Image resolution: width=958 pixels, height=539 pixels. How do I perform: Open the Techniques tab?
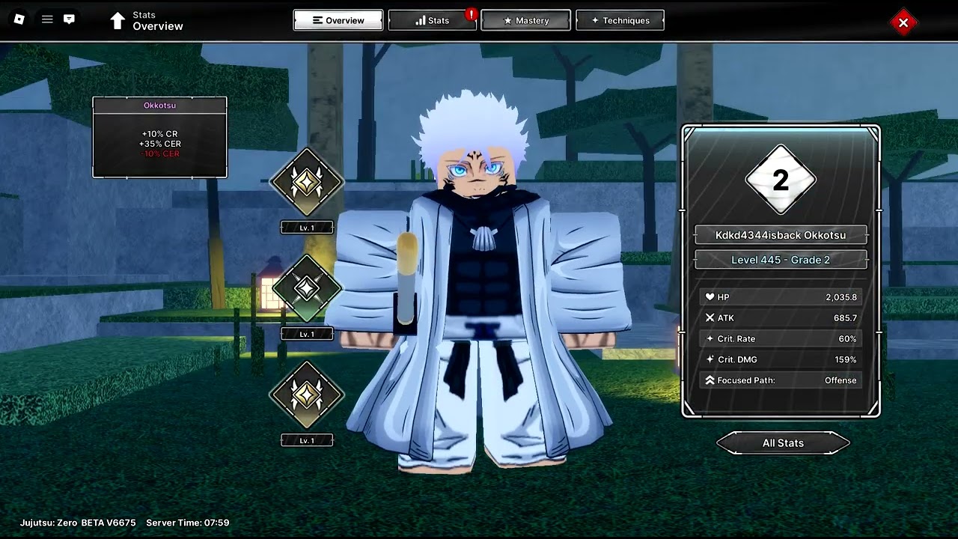pyautogui.click(x=620, y=20)
